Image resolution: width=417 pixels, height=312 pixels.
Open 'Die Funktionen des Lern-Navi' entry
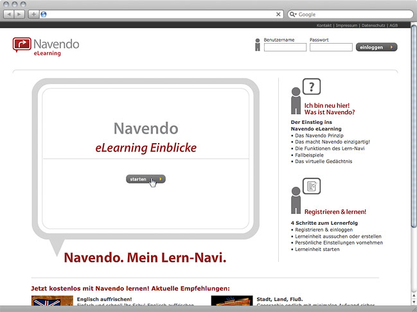click(330, 148)
